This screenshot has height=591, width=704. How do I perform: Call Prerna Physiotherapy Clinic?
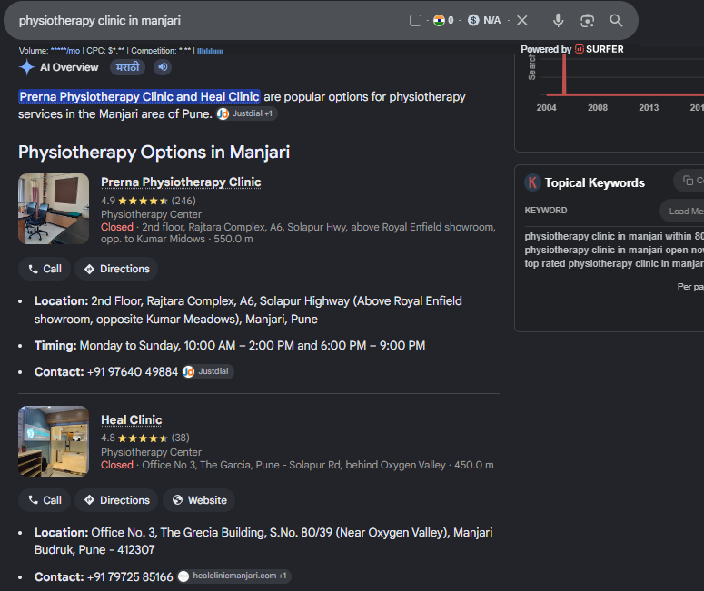[x=45, y=269]
